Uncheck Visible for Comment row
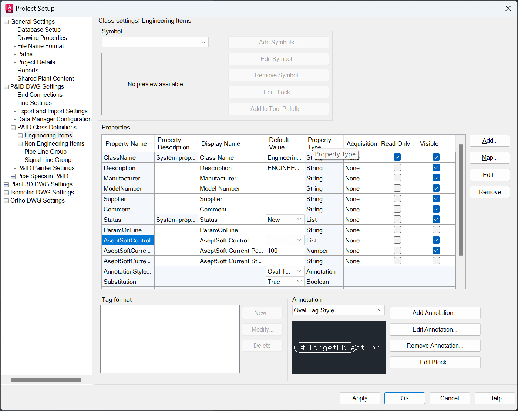518x411 pixels. click(436, 209)
